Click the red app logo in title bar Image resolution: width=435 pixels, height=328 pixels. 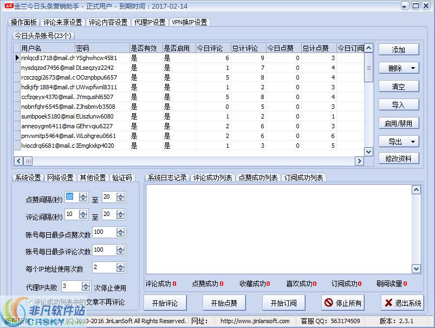tap(9, 6)
